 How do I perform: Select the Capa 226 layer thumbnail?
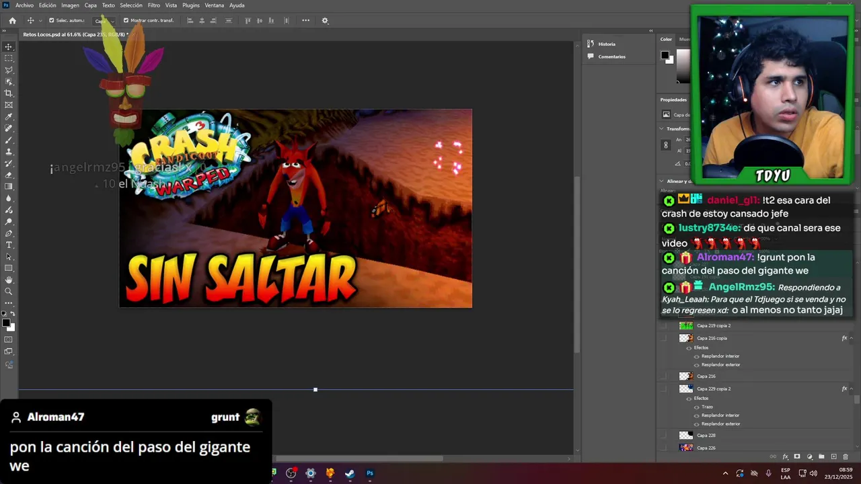686,448
